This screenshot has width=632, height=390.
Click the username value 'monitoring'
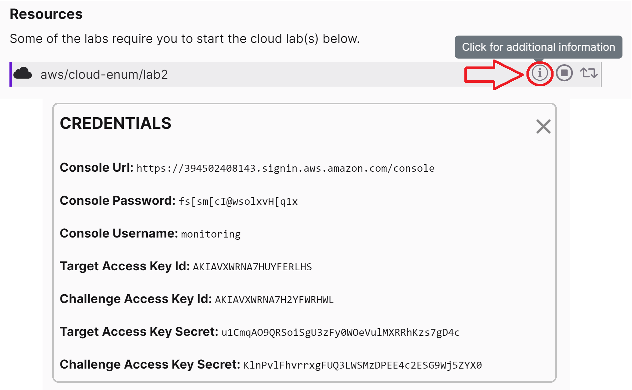tap(211, 234)
